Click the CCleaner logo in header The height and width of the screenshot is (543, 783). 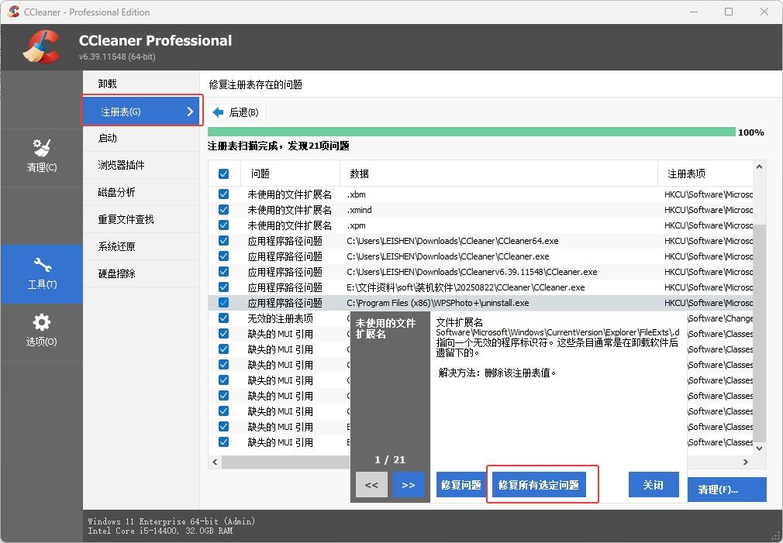(41, 46)
